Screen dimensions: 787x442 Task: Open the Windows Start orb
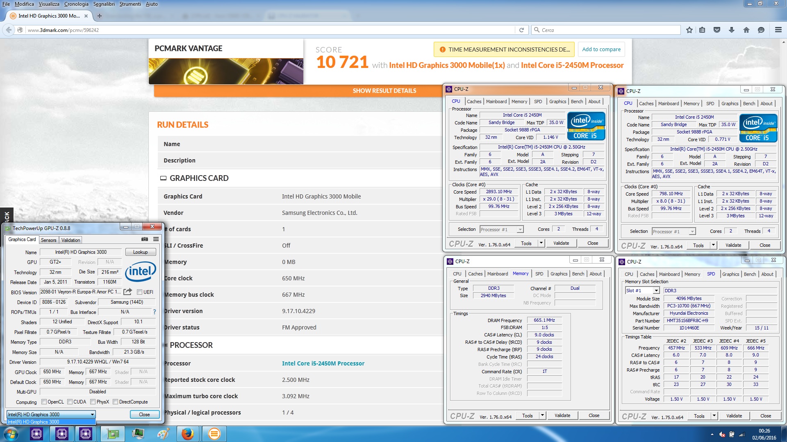pos(11,434)
